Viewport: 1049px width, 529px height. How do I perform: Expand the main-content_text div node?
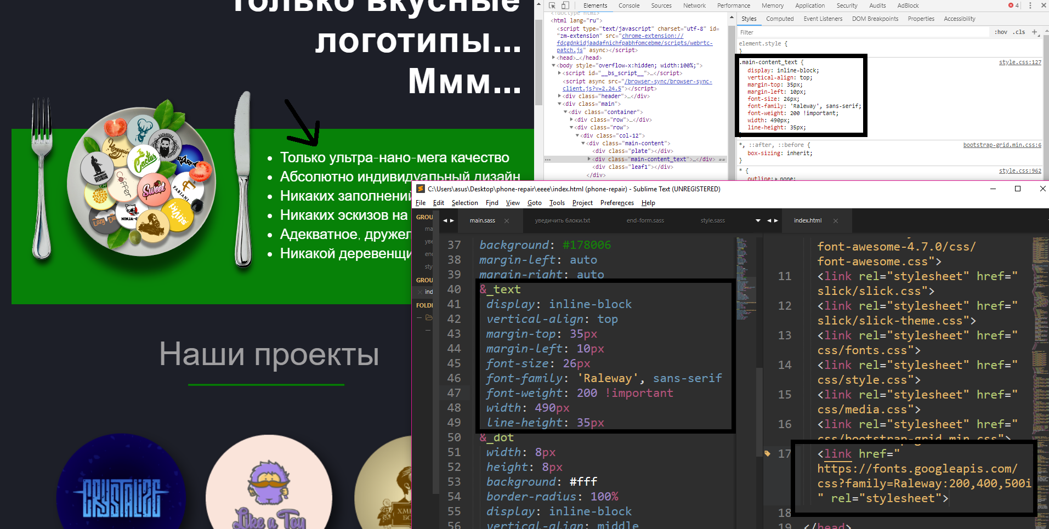(589, 159)
